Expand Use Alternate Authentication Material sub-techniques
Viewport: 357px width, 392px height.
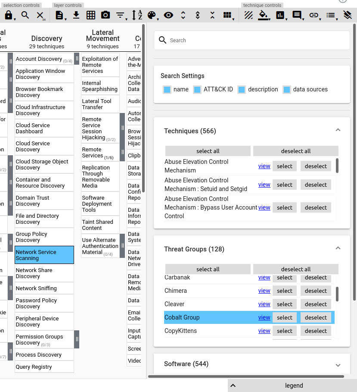[x=122, y=246]
